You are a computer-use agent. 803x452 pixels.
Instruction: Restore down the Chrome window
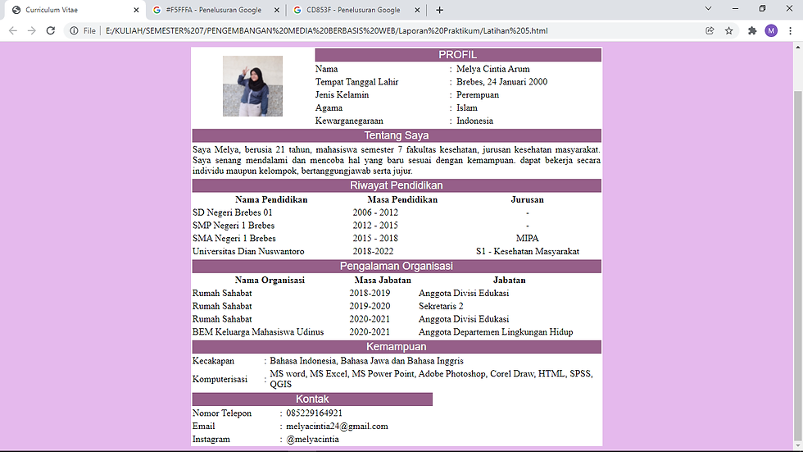762,9
